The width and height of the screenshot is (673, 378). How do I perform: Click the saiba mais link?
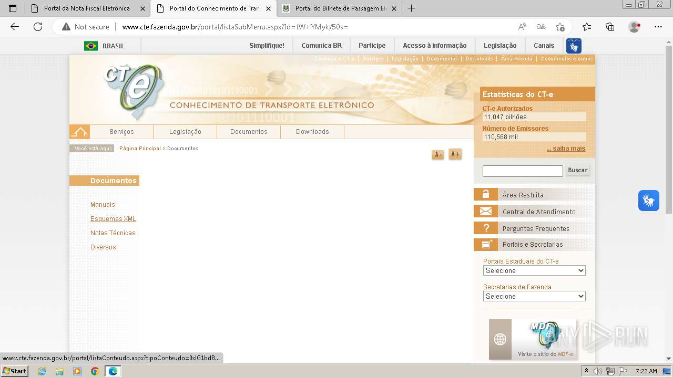pos(566,149)
